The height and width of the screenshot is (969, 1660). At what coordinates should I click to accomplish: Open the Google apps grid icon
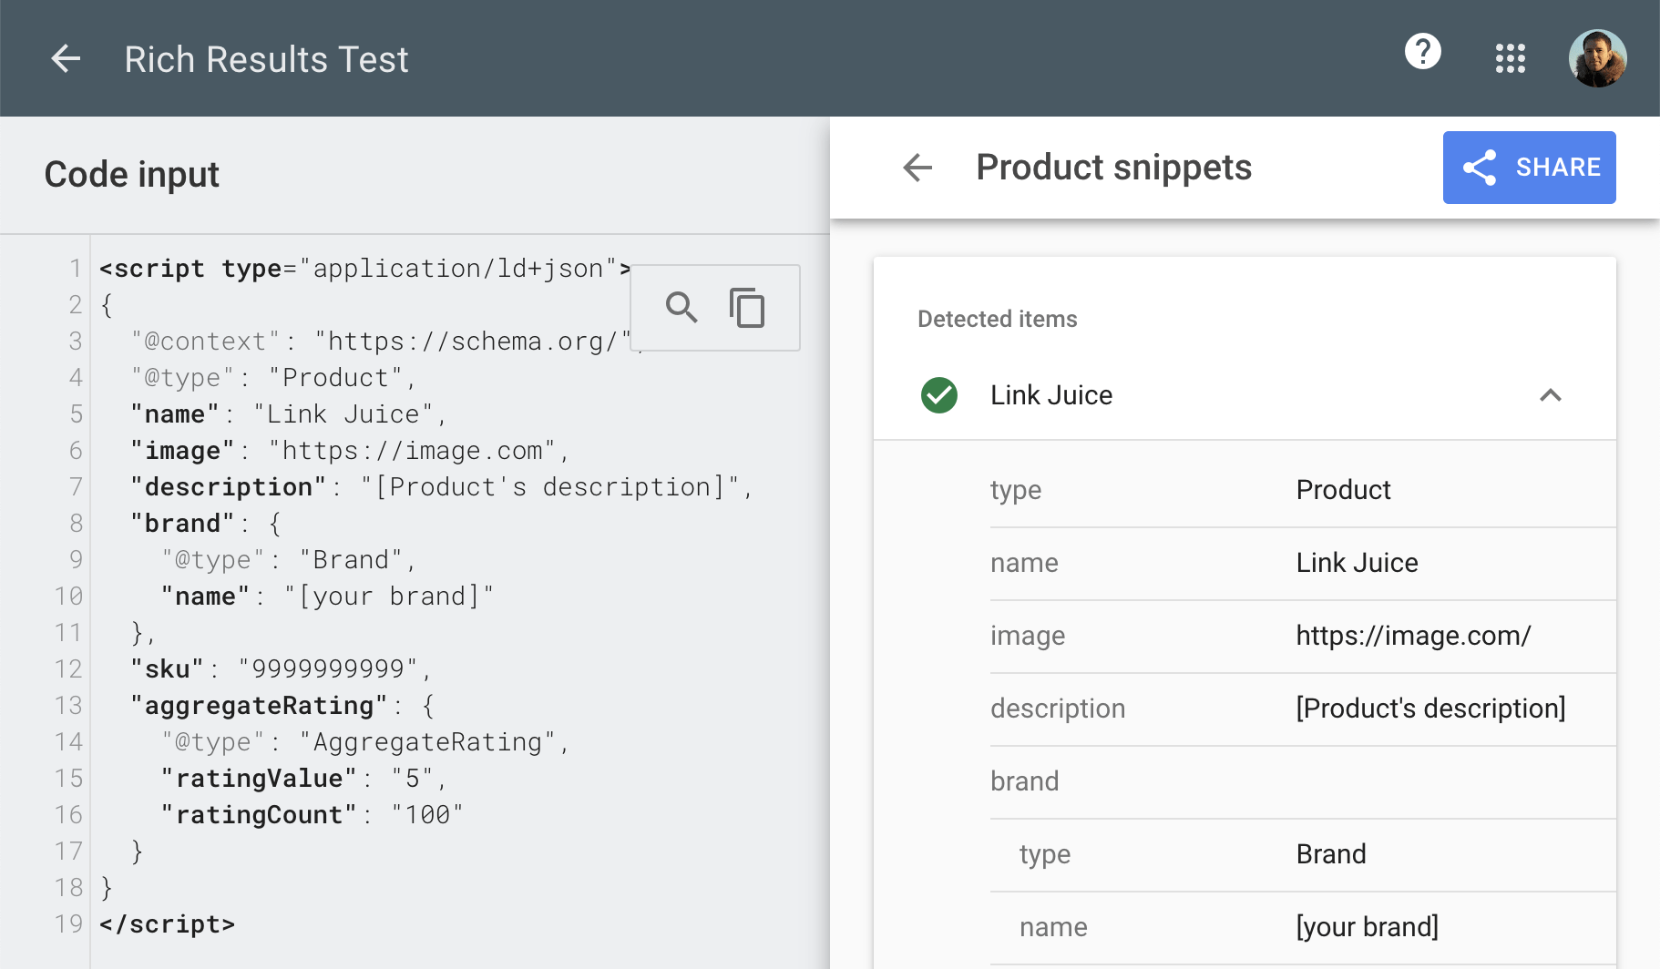[1511, 58]
